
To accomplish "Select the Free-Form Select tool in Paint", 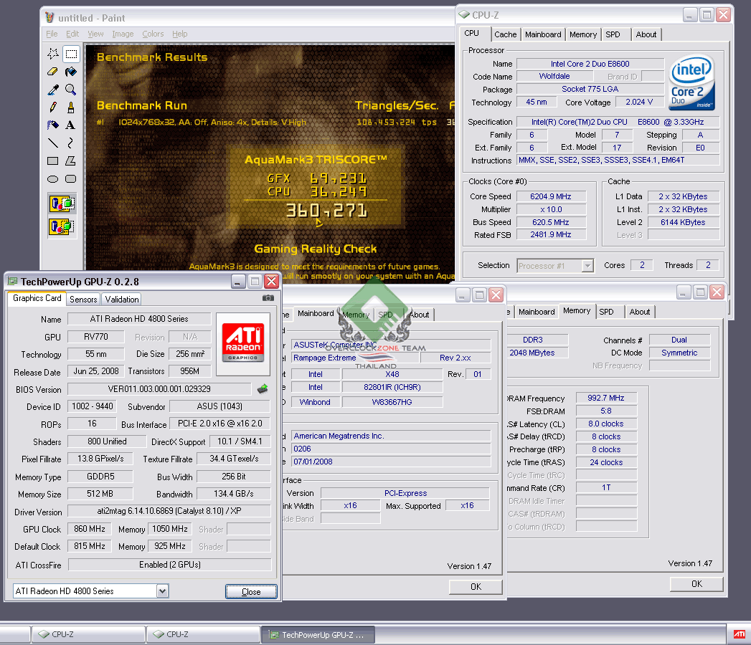I will coord(53,54).
